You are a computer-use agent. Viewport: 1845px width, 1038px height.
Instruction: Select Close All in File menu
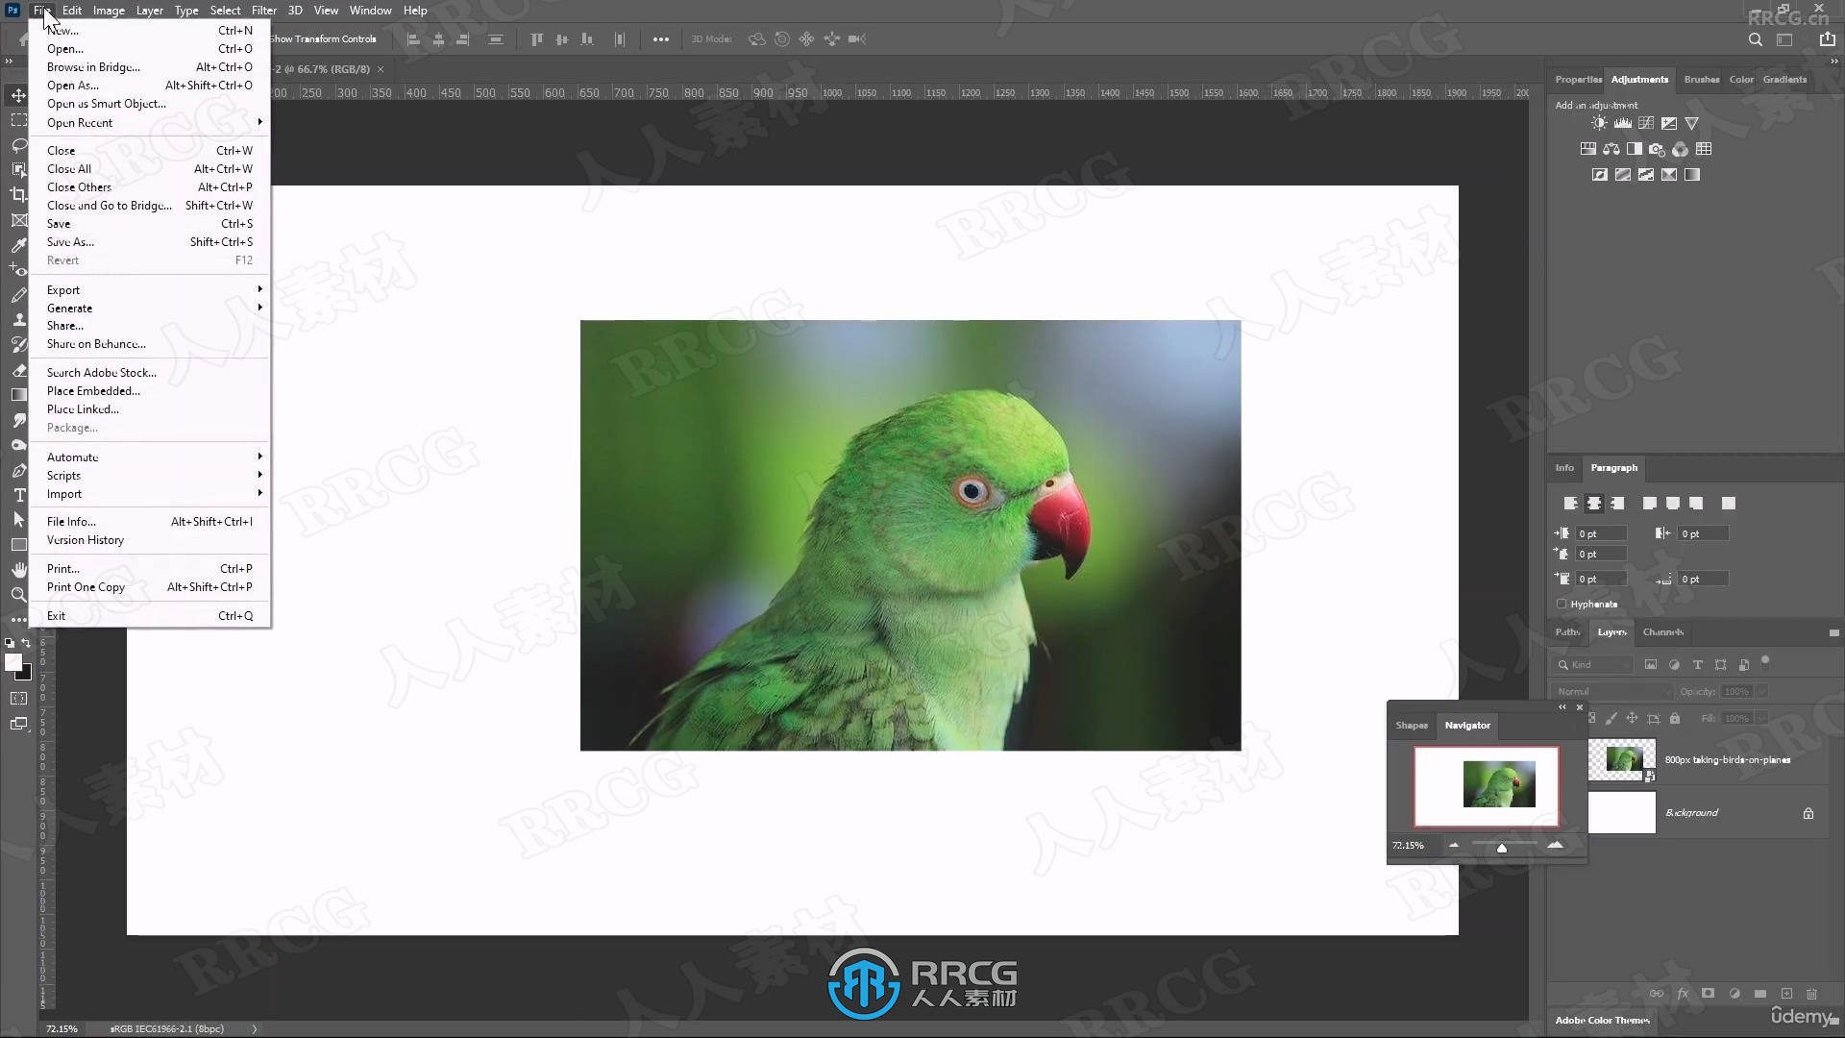(x=150, y=169)
